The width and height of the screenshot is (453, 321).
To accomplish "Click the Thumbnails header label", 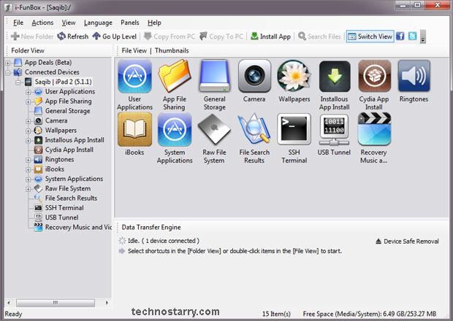I will 172,50.
